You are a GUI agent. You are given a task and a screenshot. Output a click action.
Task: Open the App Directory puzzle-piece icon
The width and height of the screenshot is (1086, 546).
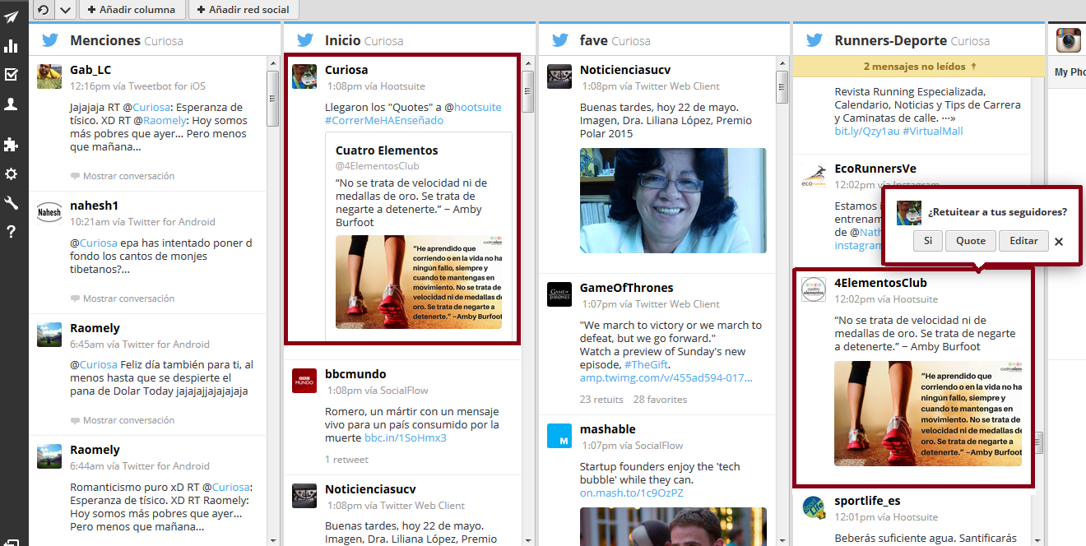tap(12, 145)
